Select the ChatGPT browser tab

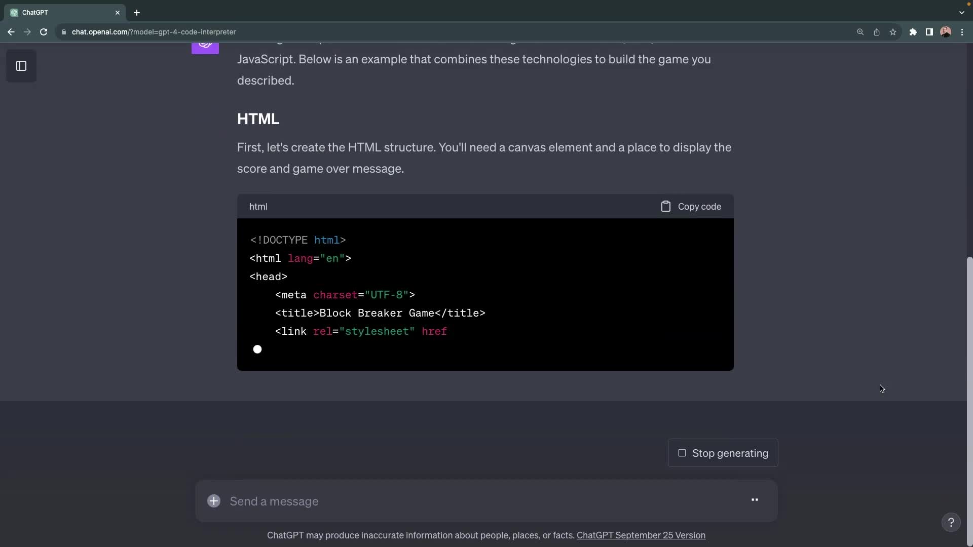[x=61, y=13]
